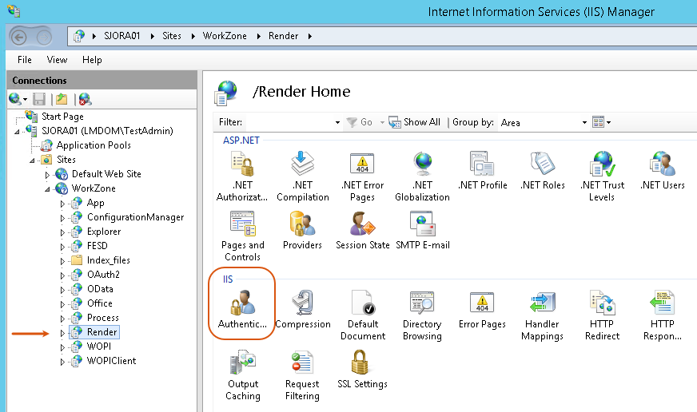
Task: Open the Filter combo box dropdown
Action: pyautogui.click(x=337, y=122)
